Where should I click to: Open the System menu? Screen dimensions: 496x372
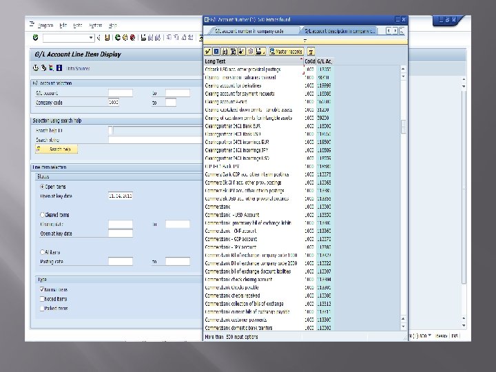95,25
